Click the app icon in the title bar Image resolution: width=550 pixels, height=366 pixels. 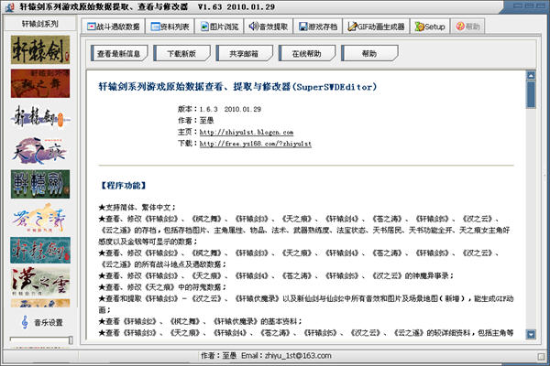pos(10,7)
